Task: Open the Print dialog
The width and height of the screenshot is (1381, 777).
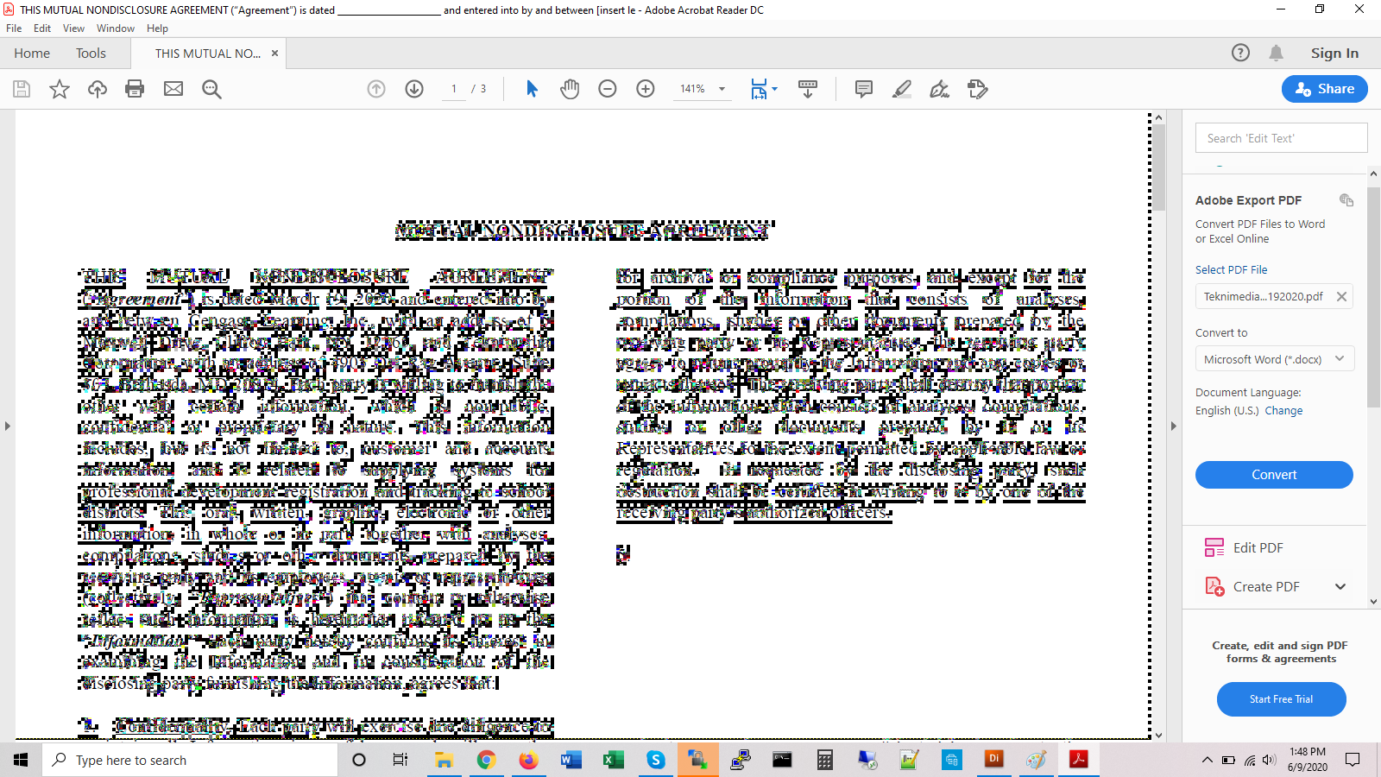Action: click(135, 88)
